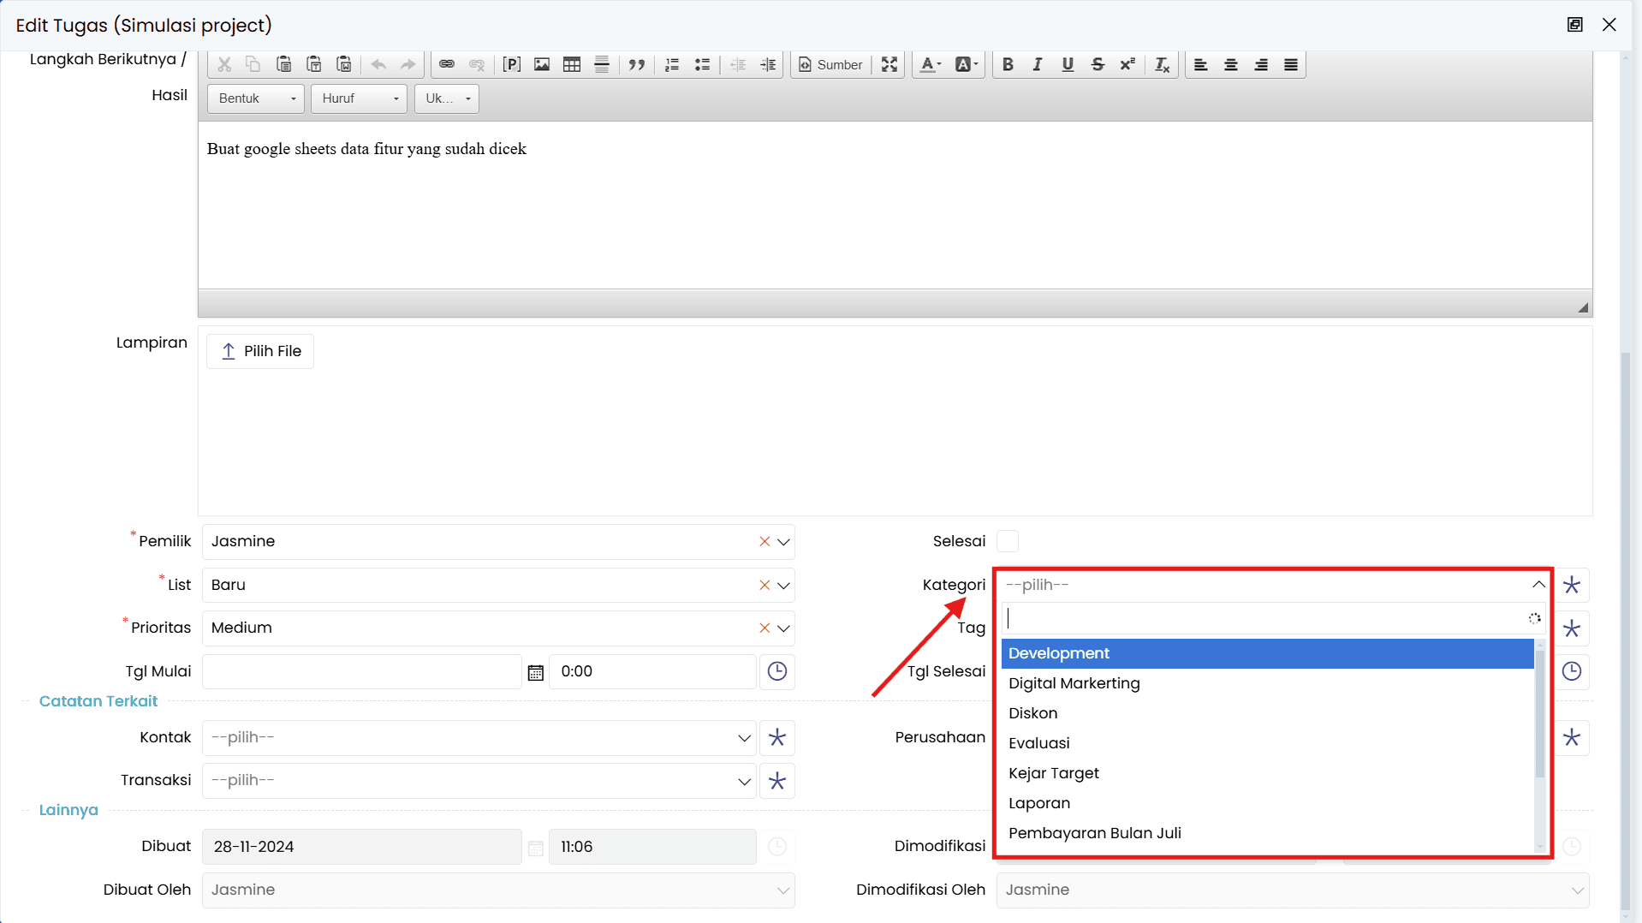The height and width of the screenshot is (923, 1642).
Task: Click the insert link icon
Action: [447, 64]
